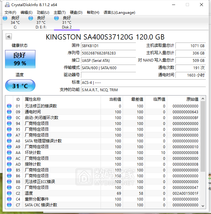Screen dimensions: 211x214
Task: Click status icon for BB 无法修正ECC错误
Action: (x=9, y=182)
